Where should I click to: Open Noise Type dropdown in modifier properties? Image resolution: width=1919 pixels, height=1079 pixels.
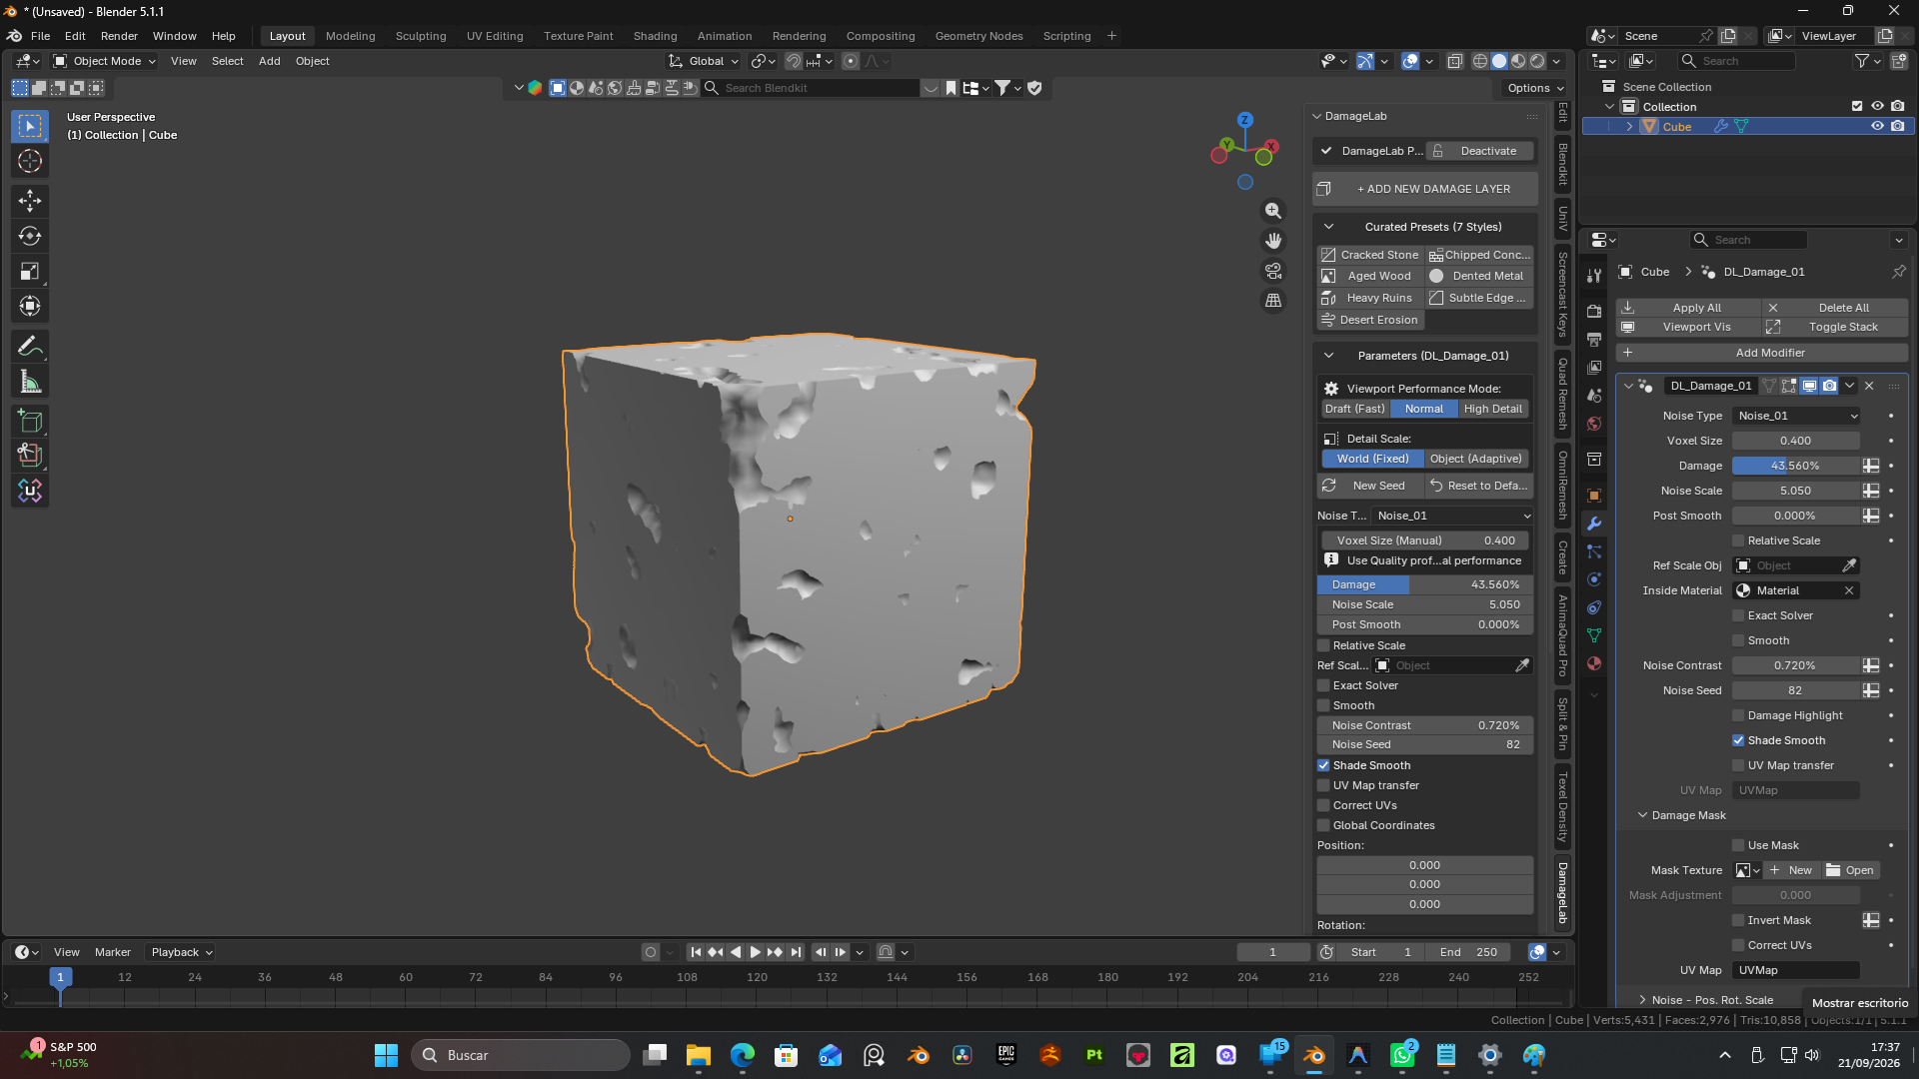point(1796,416)
